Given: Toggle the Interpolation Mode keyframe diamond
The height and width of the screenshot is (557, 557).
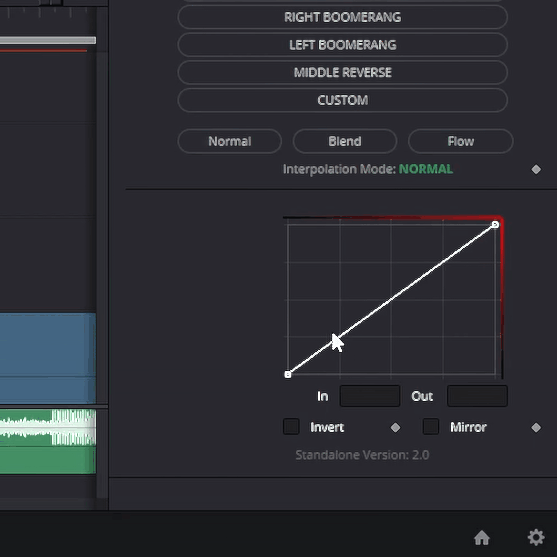Looking at the screenshot, I should pos(536,169).
